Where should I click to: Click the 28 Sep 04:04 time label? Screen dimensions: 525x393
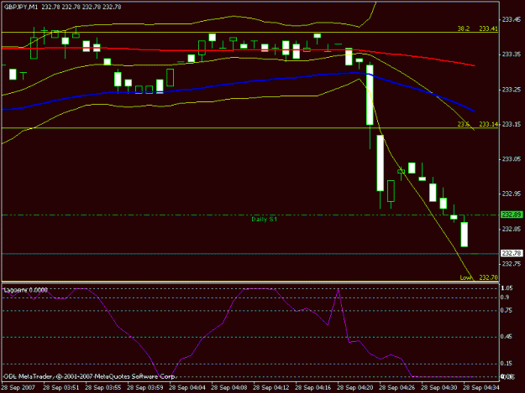[186, 387]
